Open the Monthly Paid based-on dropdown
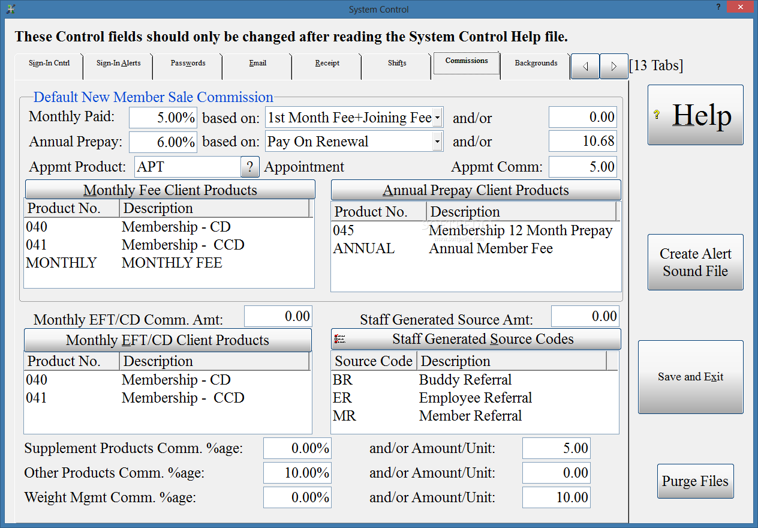Screen dimensions: 758x528 click(x=437, y=118)
